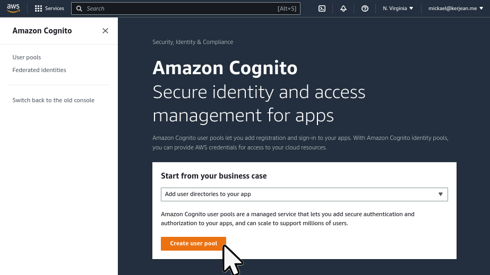Expand the business case dropdown
Screen dimensions: 490x275
304,194
